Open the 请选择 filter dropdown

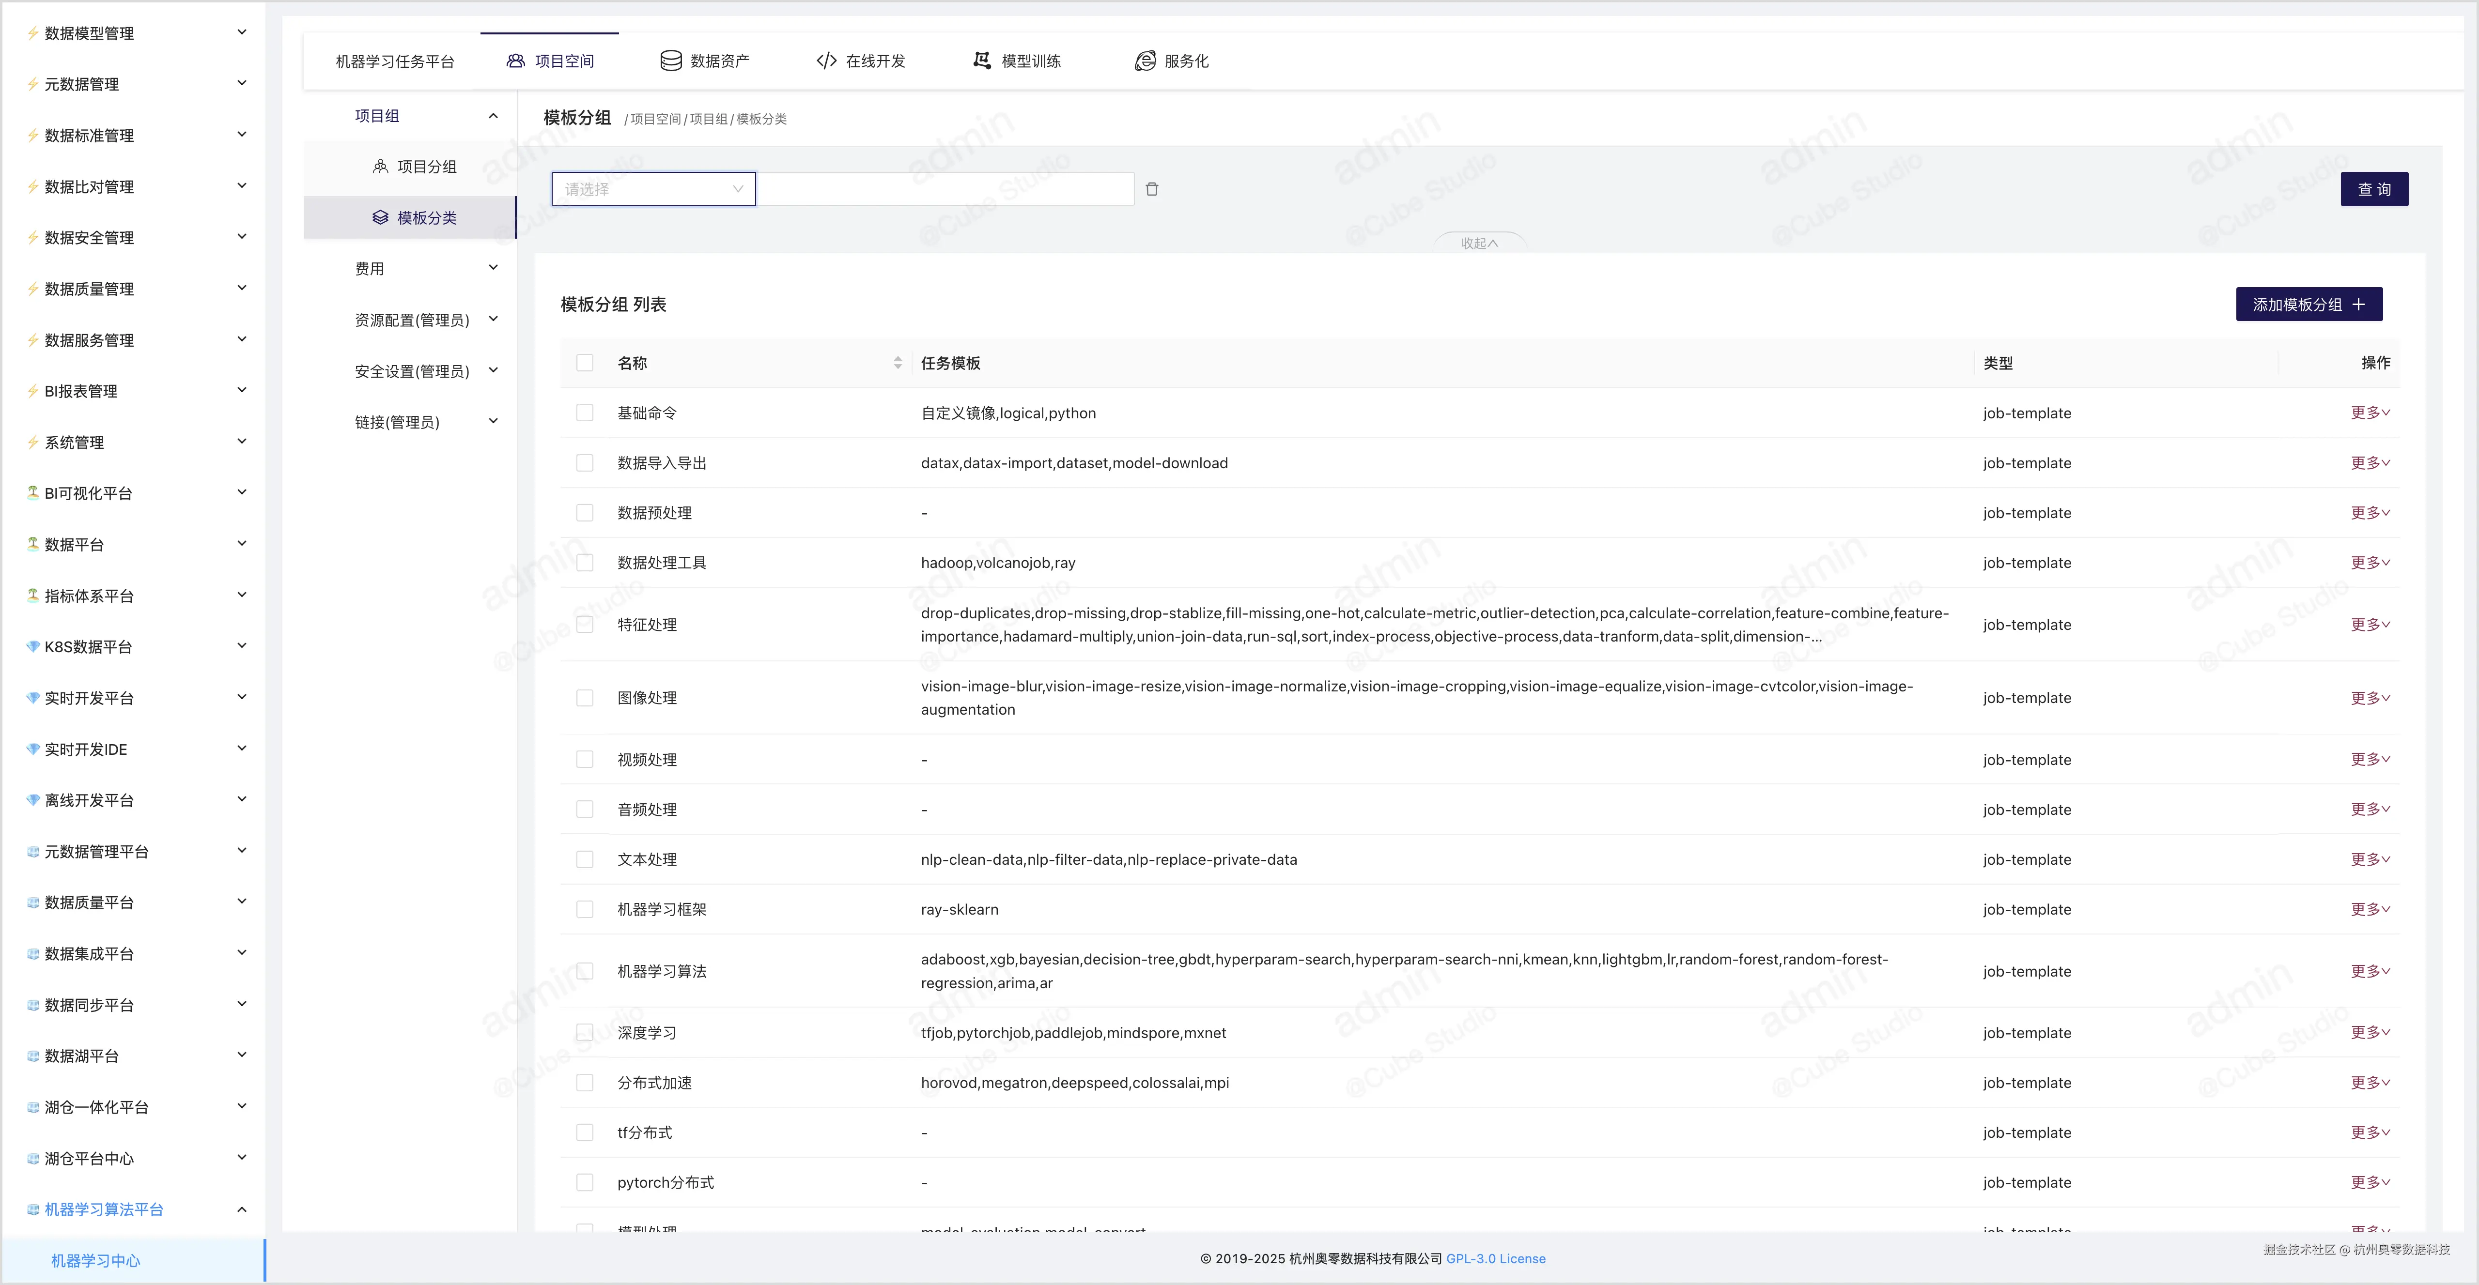[x=653, y=189]
